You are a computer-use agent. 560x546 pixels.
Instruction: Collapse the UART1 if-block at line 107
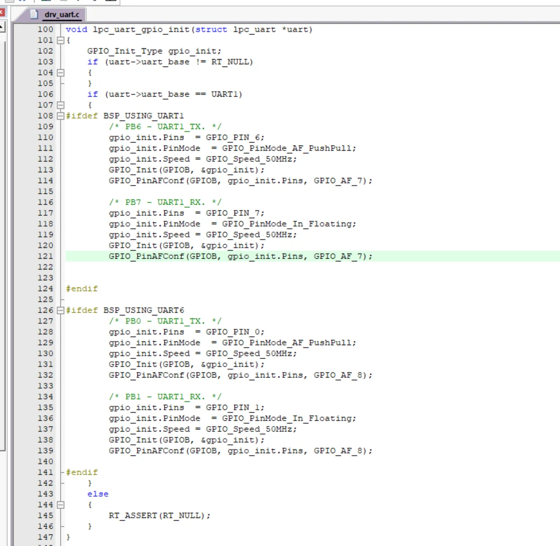61,105
